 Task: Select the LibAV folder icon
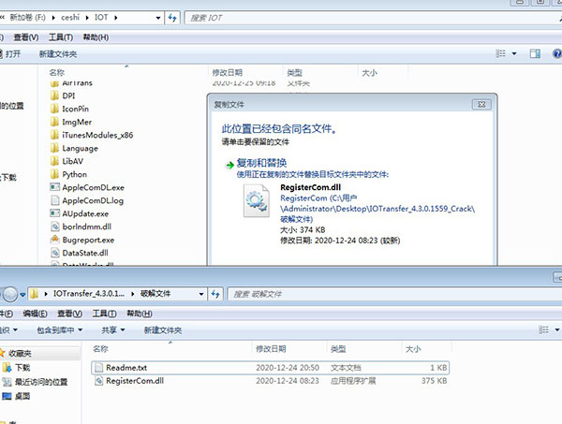54,161
